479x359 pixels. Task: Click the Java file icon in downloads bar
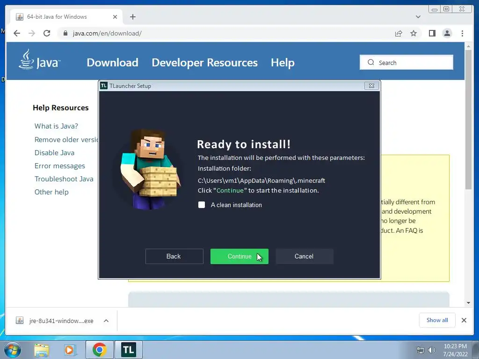(20, 321)
